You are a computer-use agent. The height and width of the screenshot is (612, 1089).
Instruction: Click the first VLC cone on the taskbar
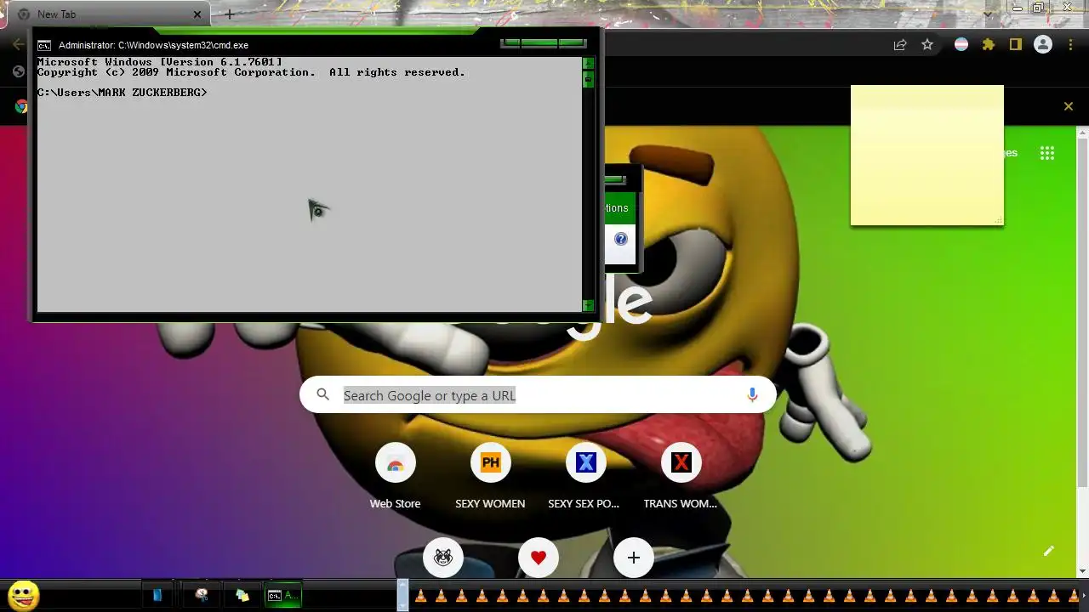[x=421, y=596]
